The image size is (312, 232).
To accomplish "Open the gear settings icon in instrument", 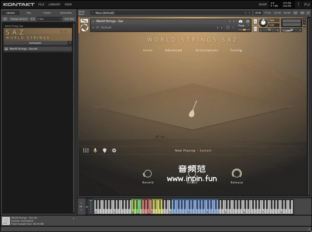I will click(x=114, y=150).
